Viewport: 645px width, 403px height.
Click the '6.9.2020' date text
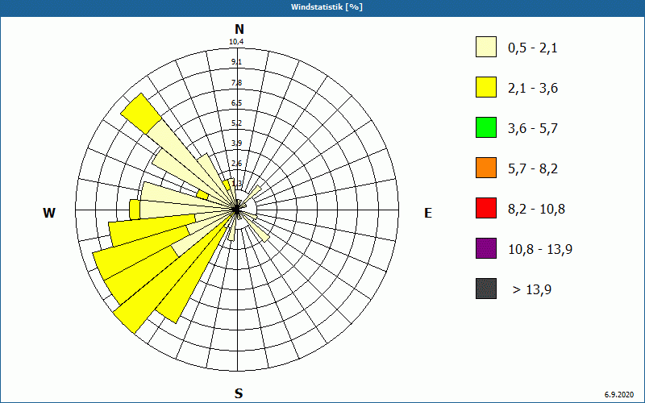click(x=619, y=394)
